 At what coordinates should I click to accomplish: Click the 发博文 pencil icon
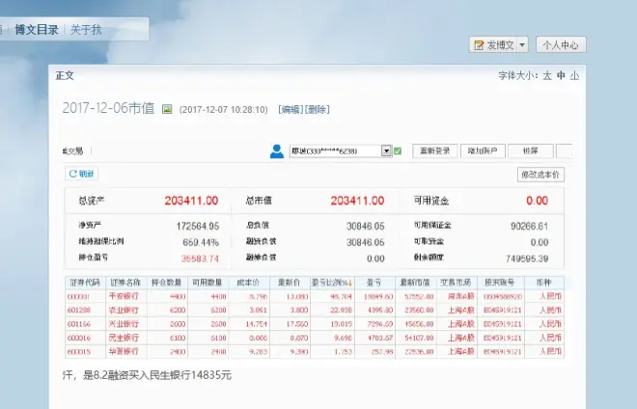coord(480,44)
